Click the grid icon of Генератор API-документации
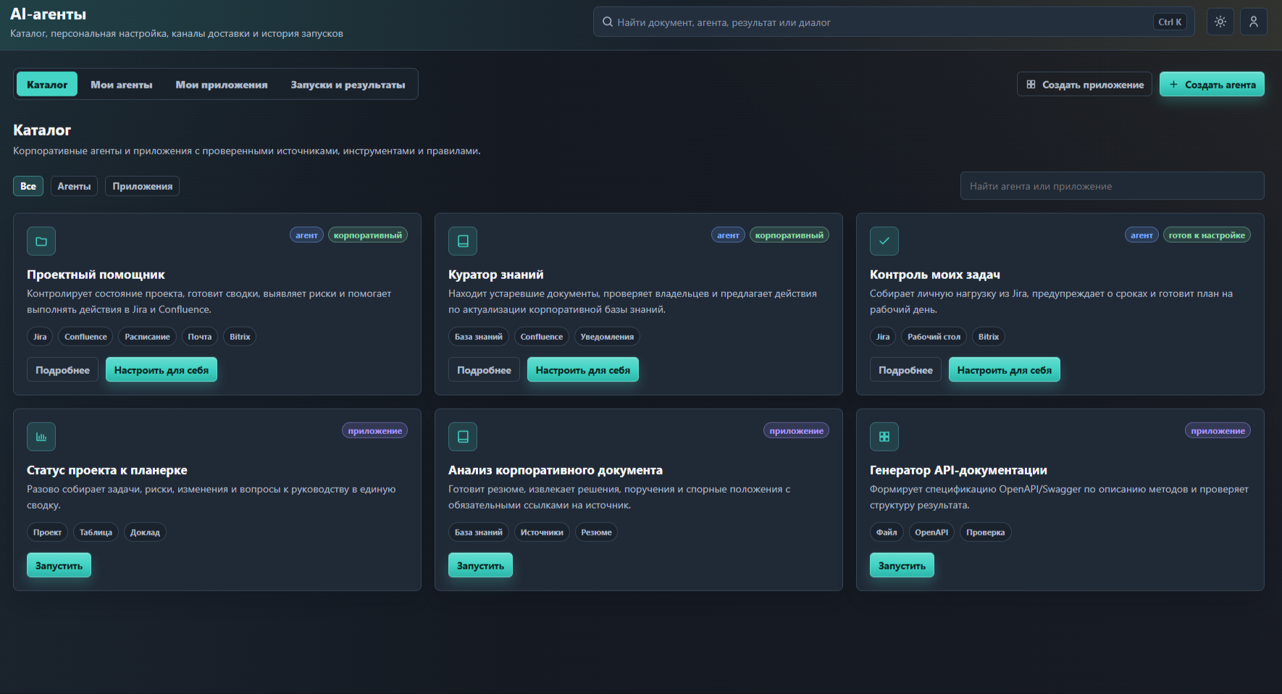This screenshot has width=1282, height=694. (x=884, y=437)
